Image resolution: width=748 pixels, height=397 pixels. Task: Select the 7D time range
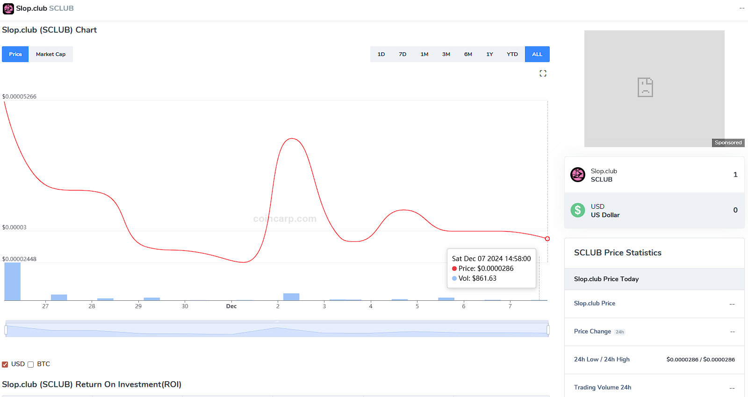point(403,54)
